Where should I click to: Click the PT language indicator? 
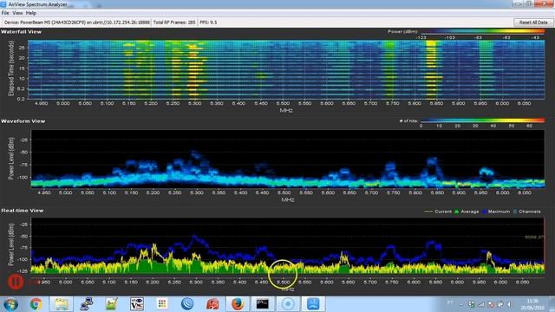[450, 302]
